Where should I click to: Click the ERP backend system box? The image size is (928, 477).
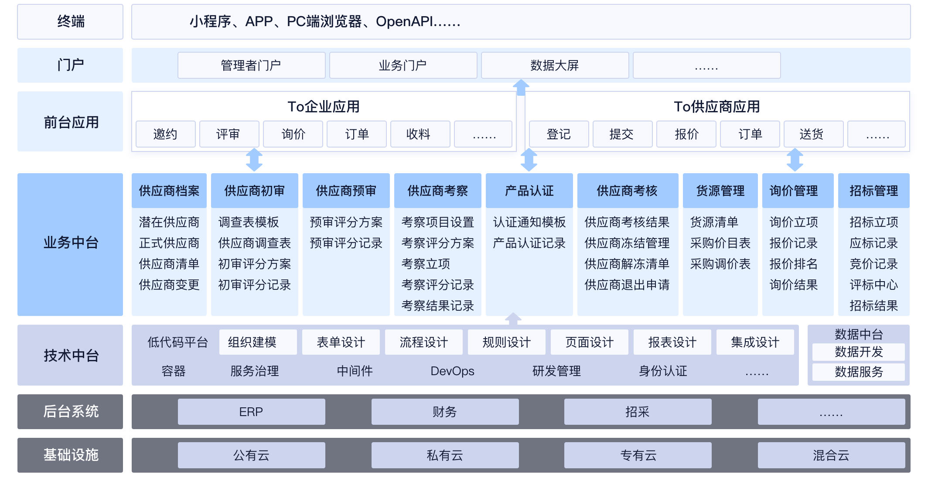[252, 412]
